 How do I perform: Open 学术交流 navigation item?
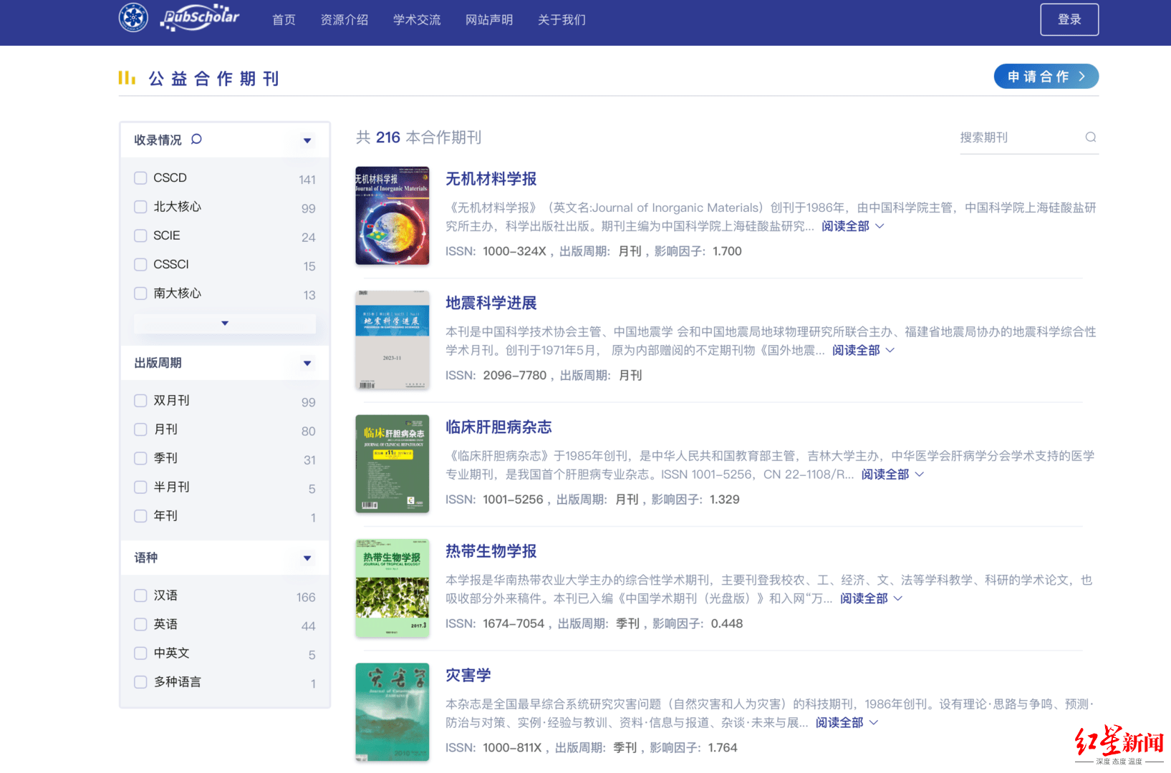[x=417, y=20]
